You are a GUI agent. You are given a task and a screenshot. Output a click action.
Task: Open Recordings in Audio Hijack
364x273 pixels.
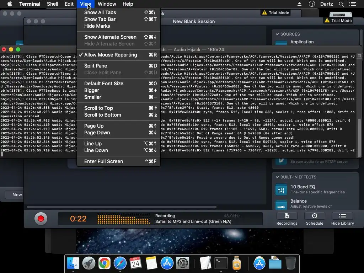pos(287,219)
